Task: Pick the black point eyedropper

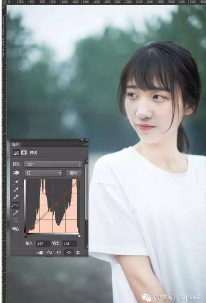Action: (16, 182)
